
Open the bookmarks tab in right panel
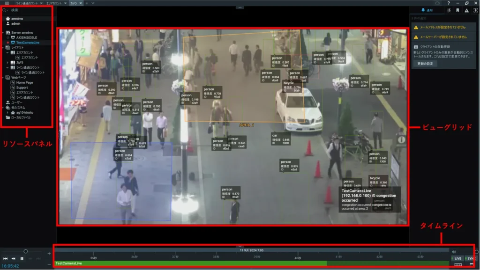click(457, 10)
